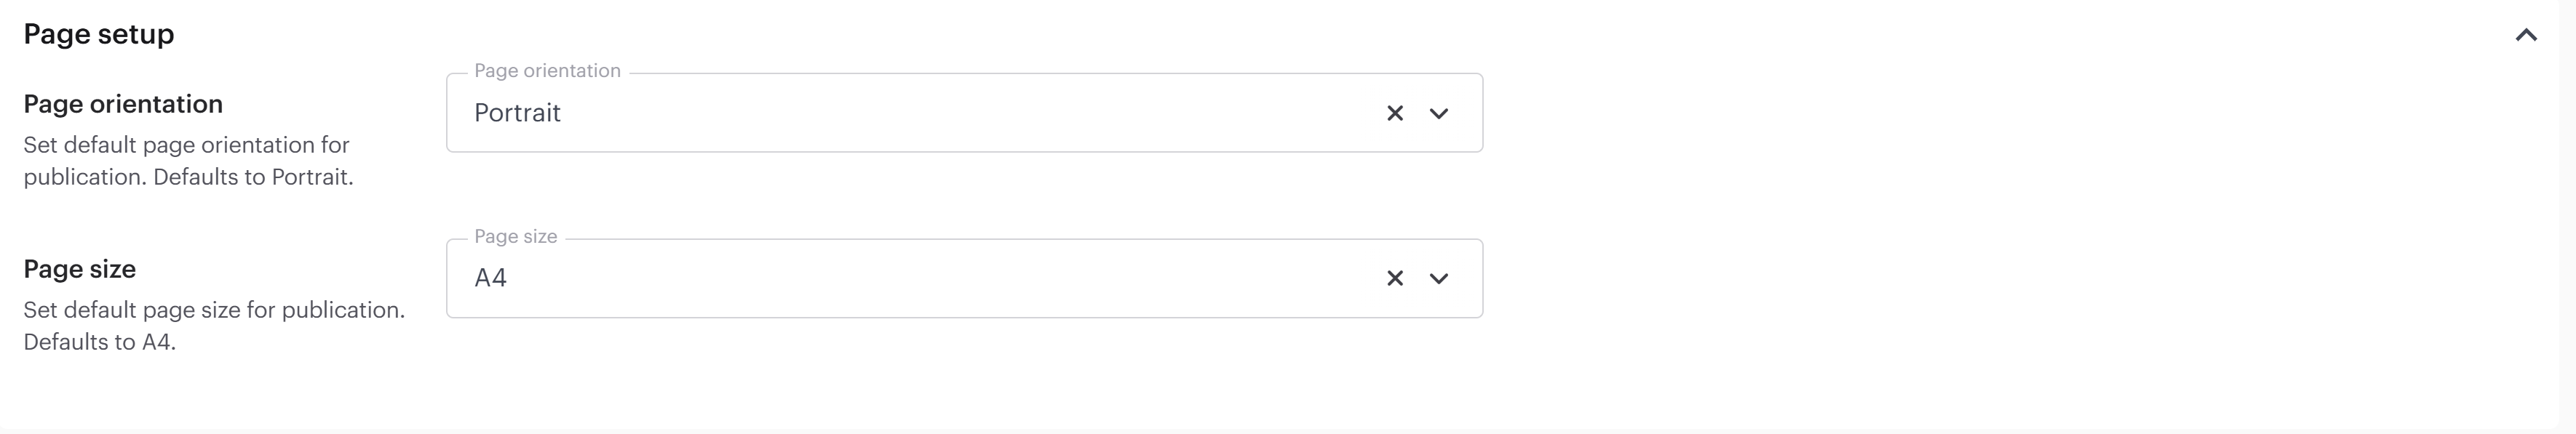Clear the Page orientation selection
This screenshot has width=2576, height=434.
pos(1395,113)
